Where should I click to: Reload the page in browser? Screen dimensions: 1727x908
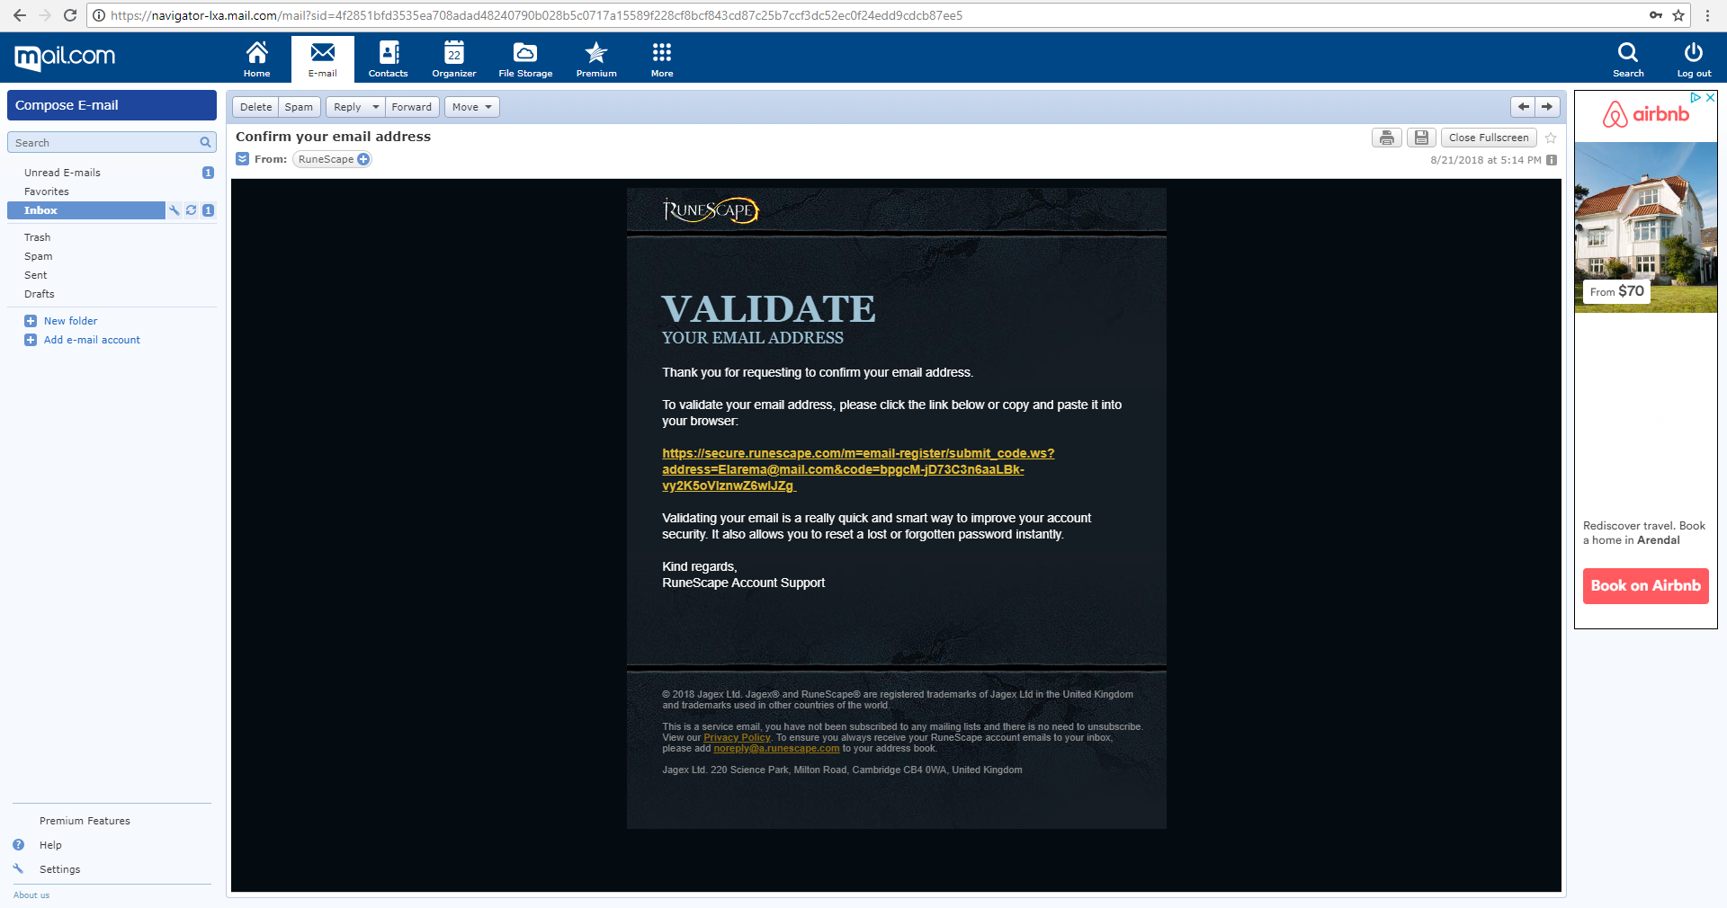70,15
